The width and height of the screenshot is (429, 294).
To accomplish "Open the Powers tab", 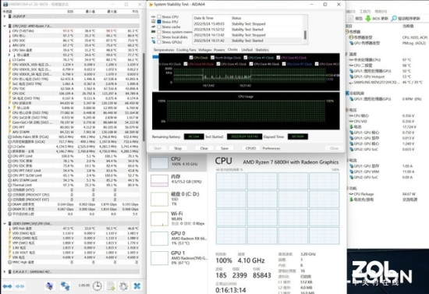I will click(x=219, y=50).
